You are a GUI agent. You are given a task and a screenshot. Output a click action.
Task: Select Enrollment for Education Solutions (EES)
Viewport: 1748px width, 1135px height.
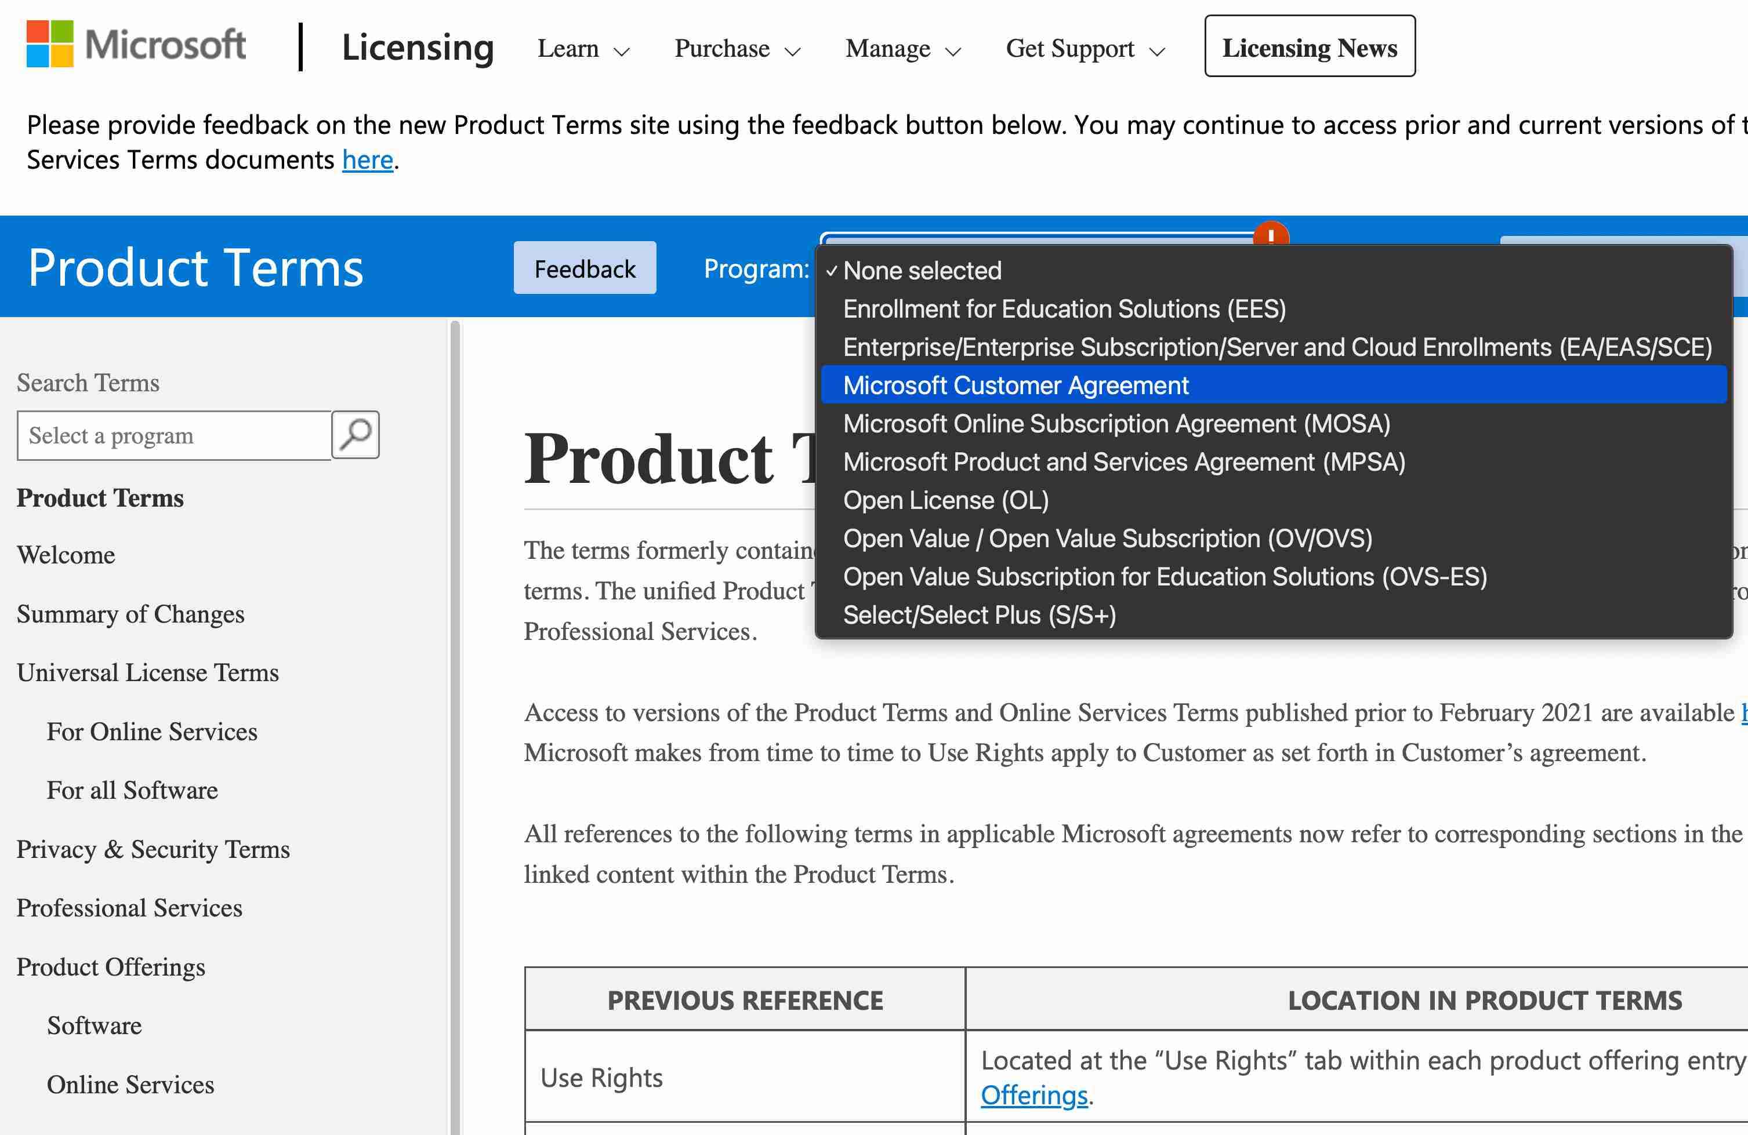tap(1064, 308)
